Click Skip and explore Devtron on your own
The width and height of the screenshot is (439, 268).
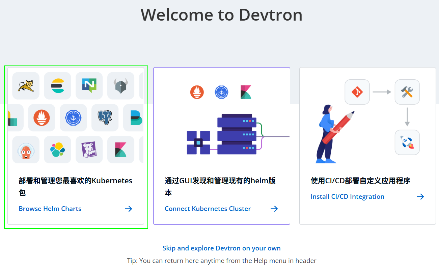click(x=221, y=248)
